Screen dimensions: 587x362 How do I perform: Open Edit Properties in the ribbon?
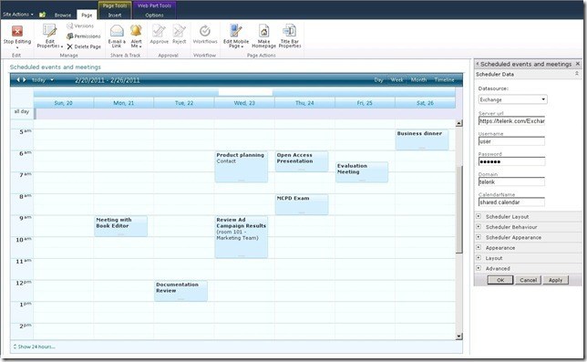(x=49, y=36)
